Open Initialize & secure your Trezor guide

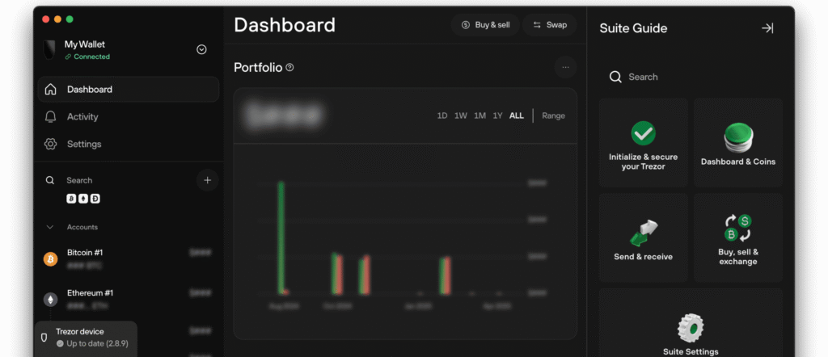[x=643, y=142]
